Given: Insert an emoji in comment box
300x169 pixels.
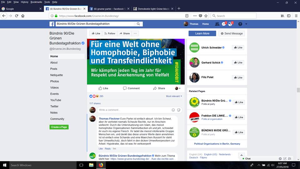Looking at the screenshot, I should pyautogui.click(x=173, y=110).
